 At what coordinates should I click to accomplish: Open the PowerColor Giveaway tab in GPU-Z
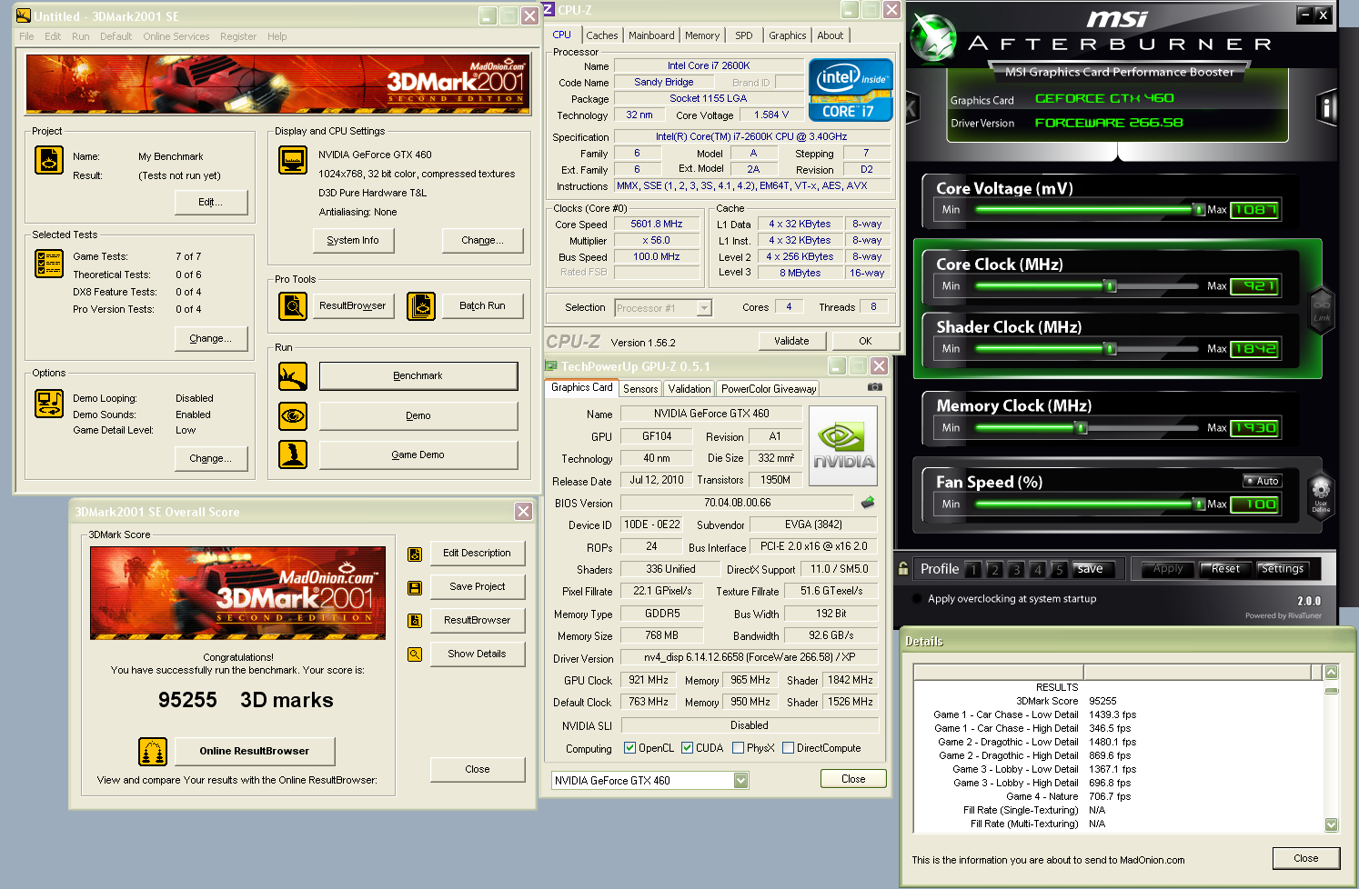click(769, 389)
